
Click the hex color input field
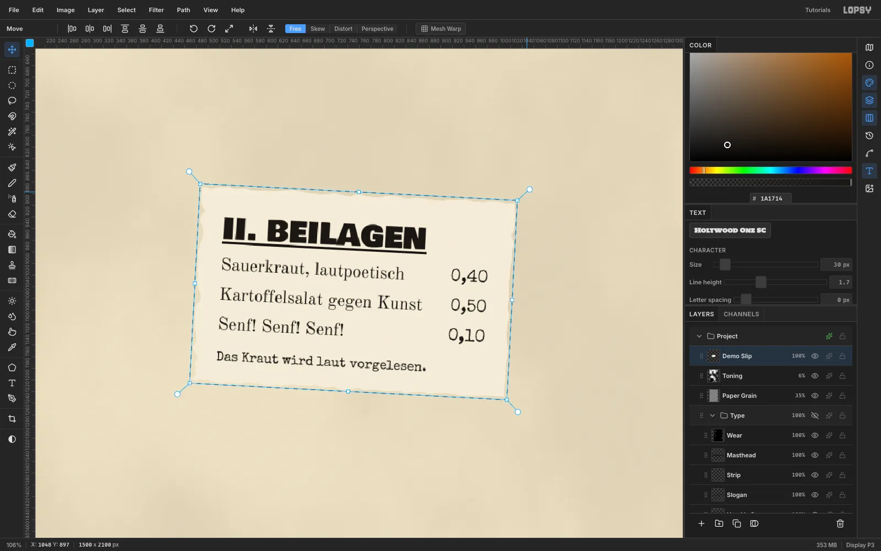pyautogui.click(x=771, y=198)
